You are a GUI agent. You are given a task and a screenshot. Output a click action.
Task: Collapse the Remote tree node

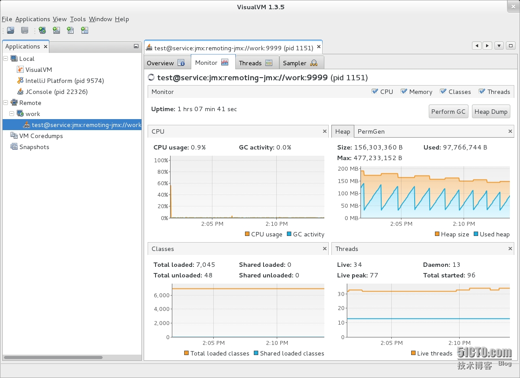(6, 102)
